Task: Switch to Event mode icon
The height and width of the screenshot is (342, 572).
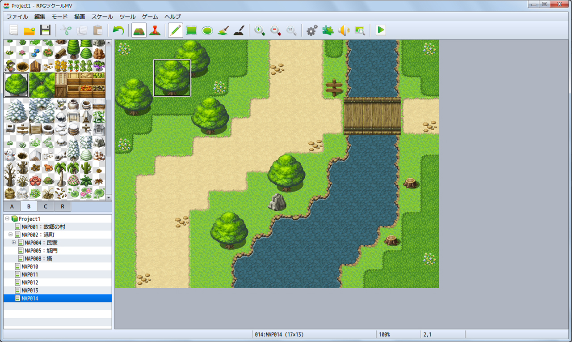Action: [x=155, y=30]
